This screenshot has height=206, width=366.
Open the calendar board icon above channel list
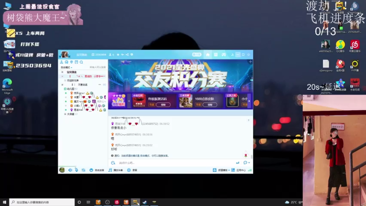(x=76, y=62)
